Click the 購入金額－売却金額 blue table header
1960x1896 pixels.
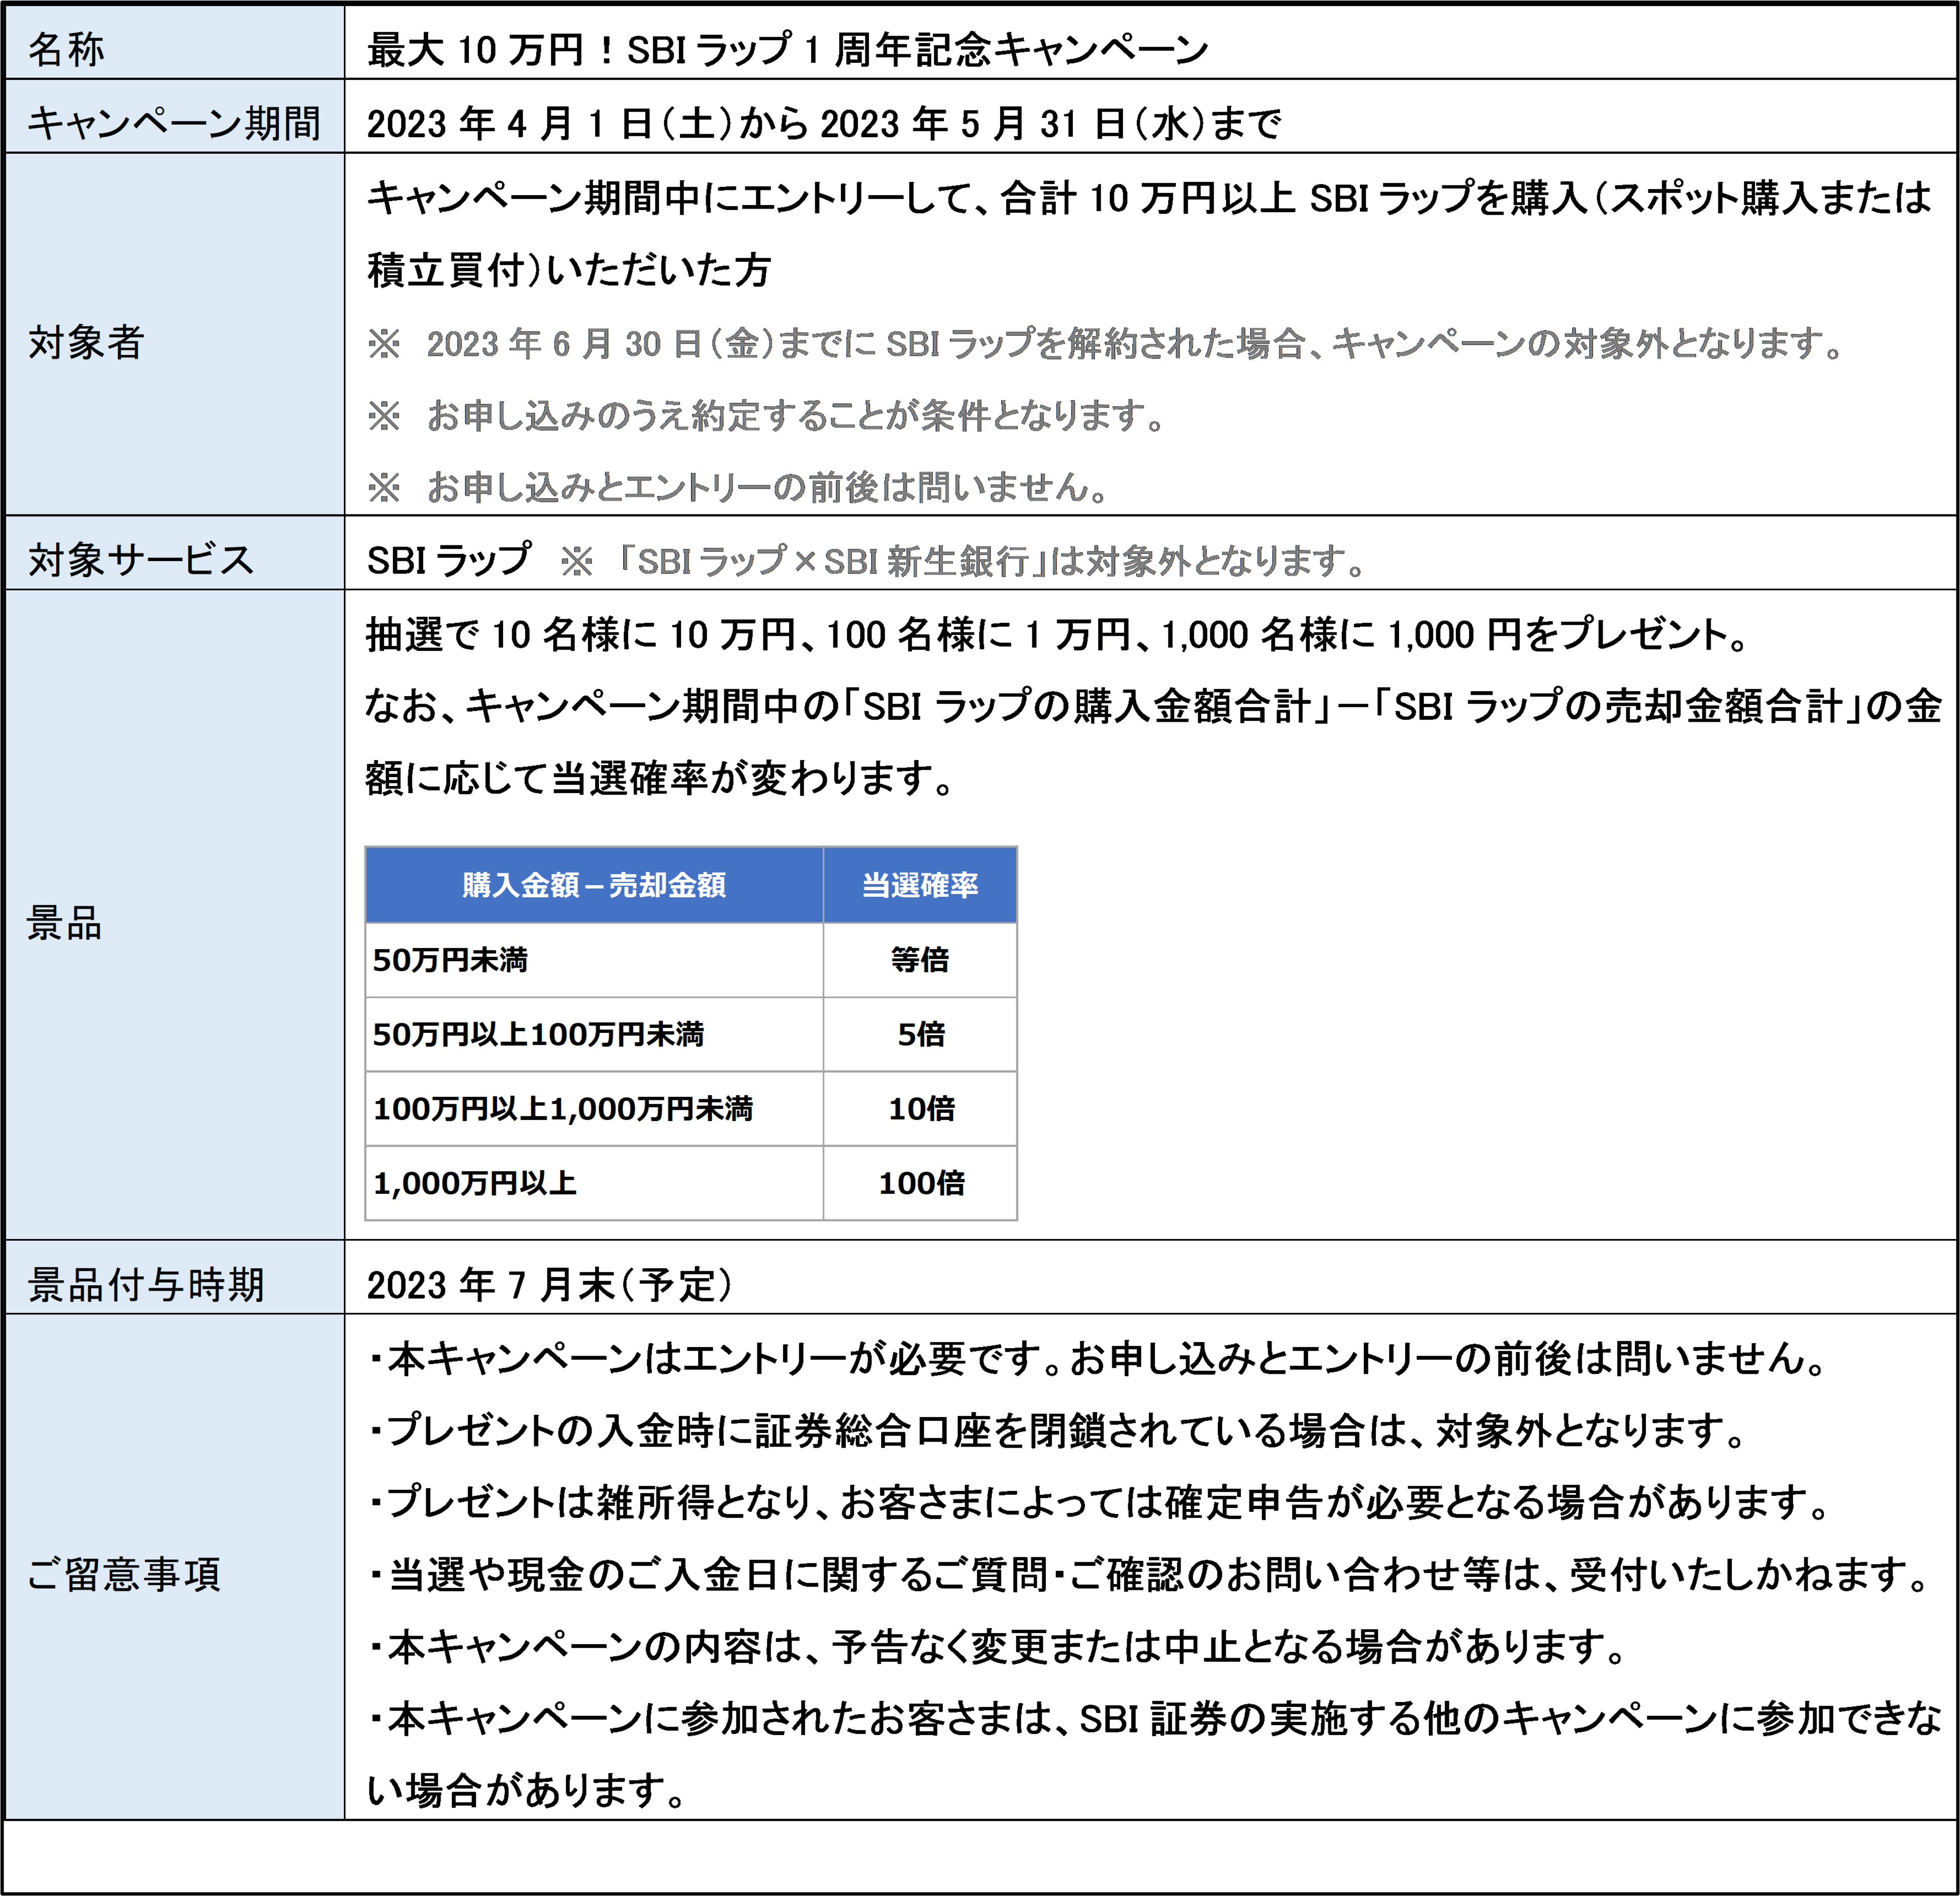click(594, 885)
